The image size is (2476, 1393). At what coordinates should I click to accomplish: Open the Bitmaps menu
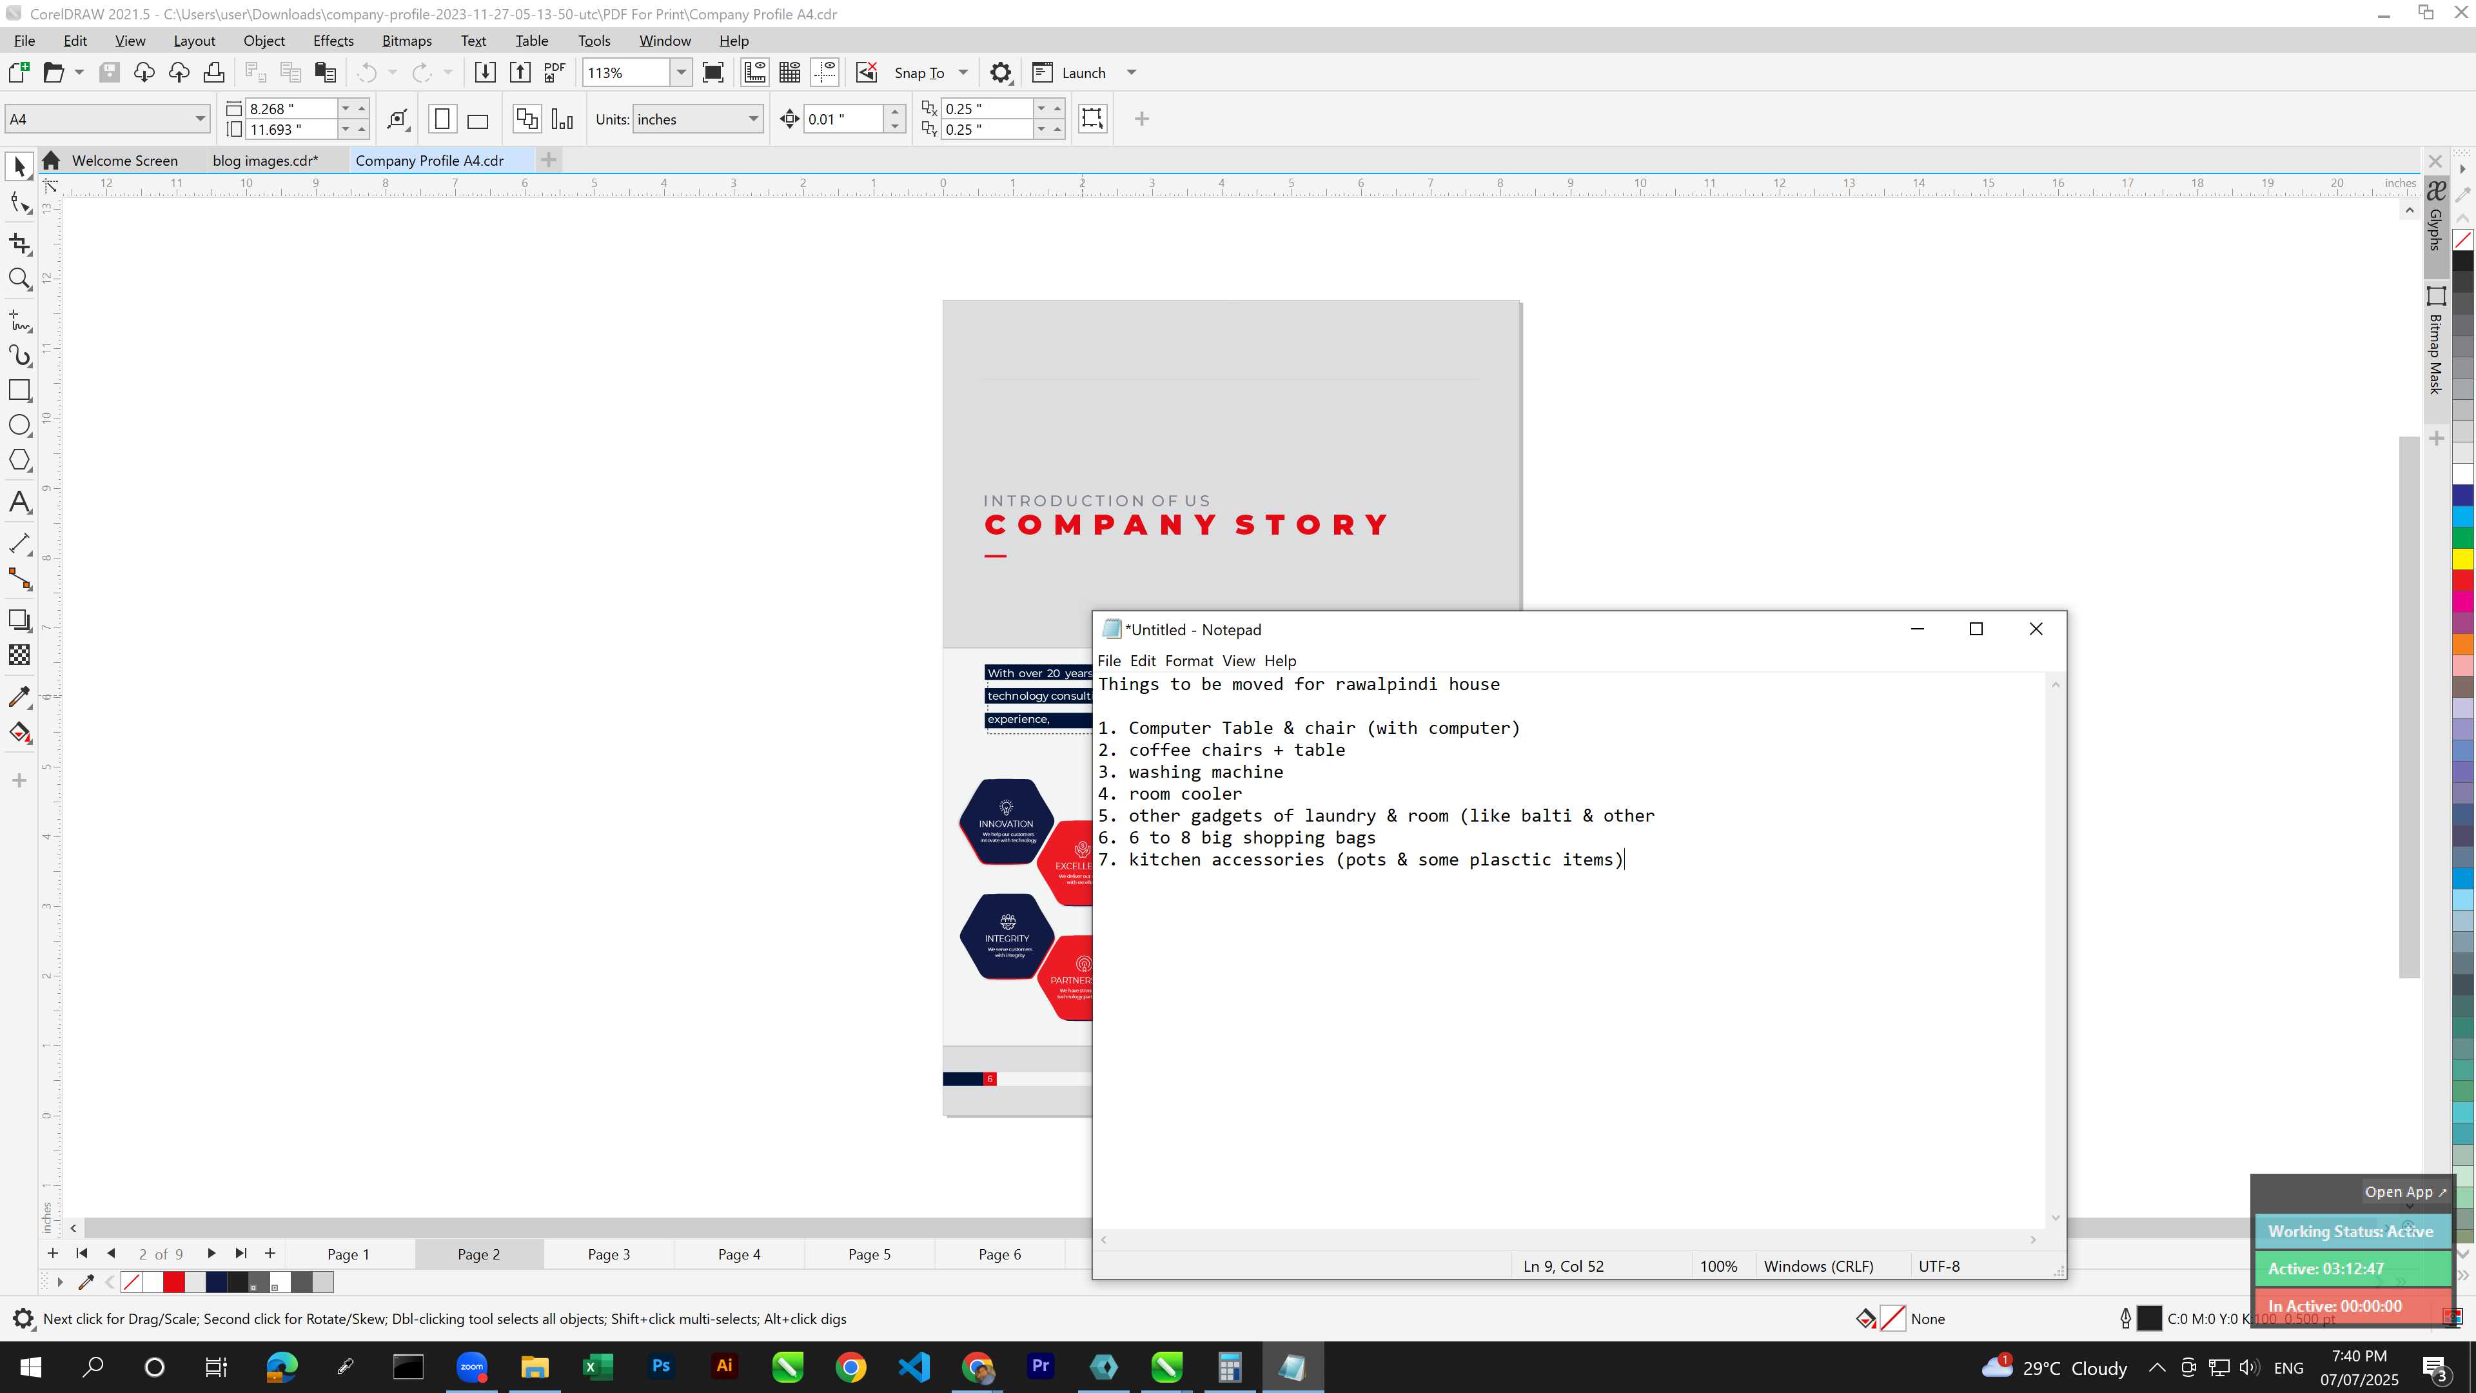[407, 41]
